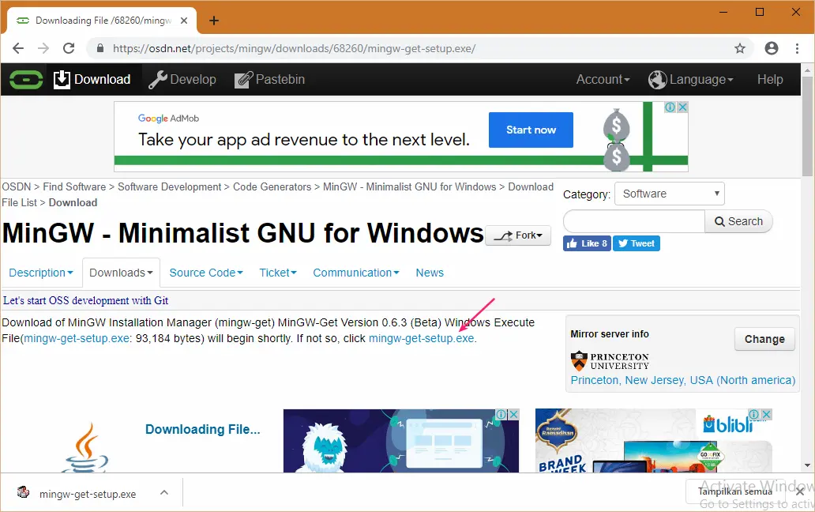Change the mirror server
Viewport: 815px width, 512px height.
point(764,339)
